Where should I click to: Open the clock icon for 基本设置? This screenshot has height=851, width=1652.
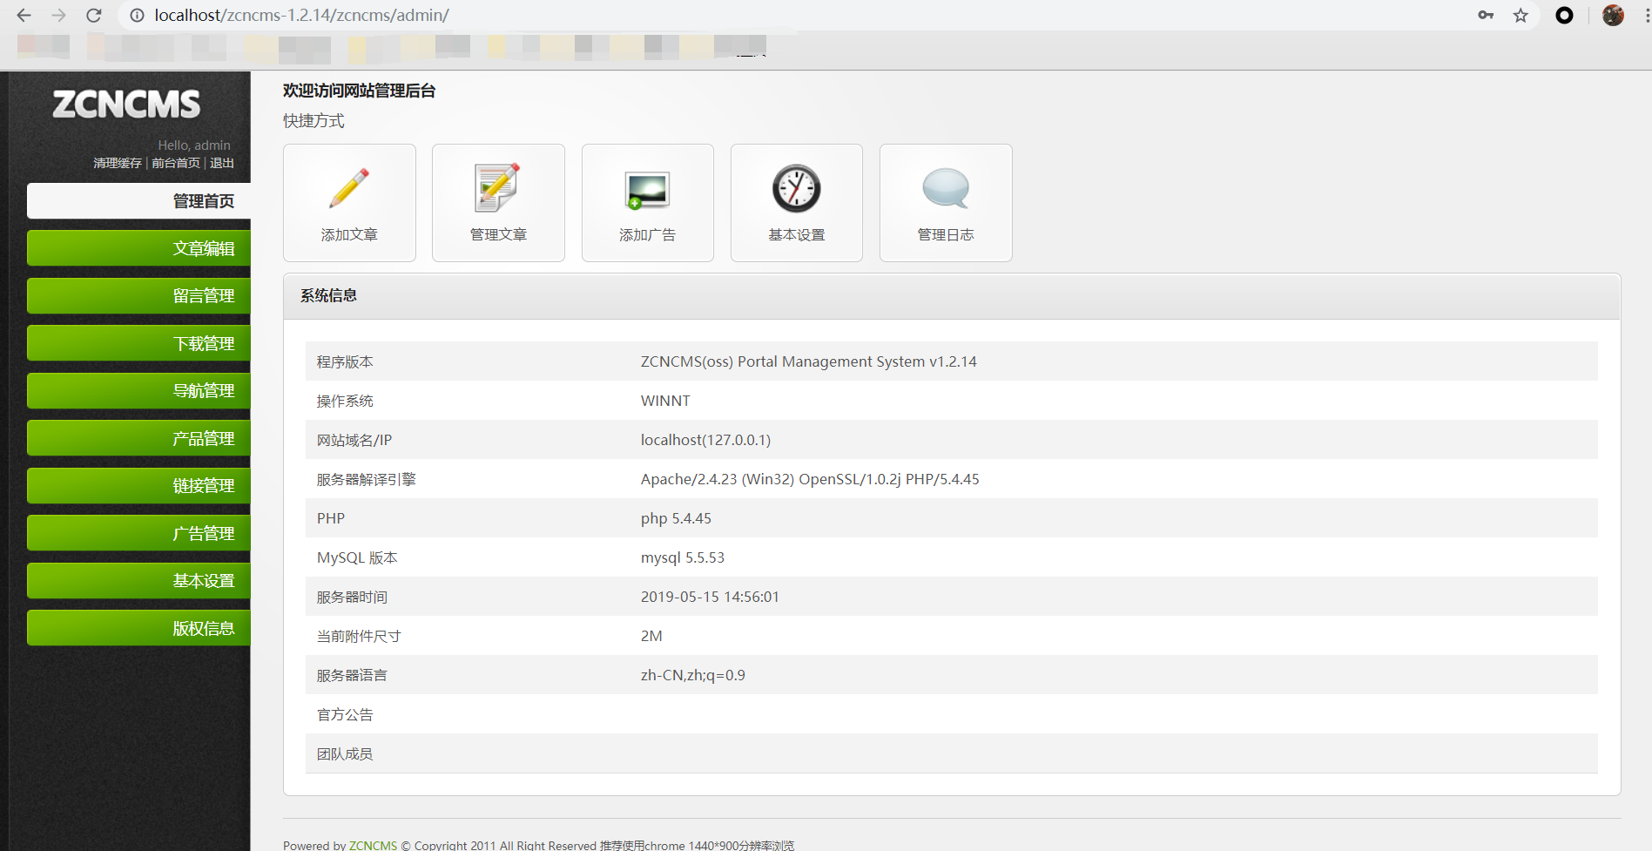coord(796,188)
